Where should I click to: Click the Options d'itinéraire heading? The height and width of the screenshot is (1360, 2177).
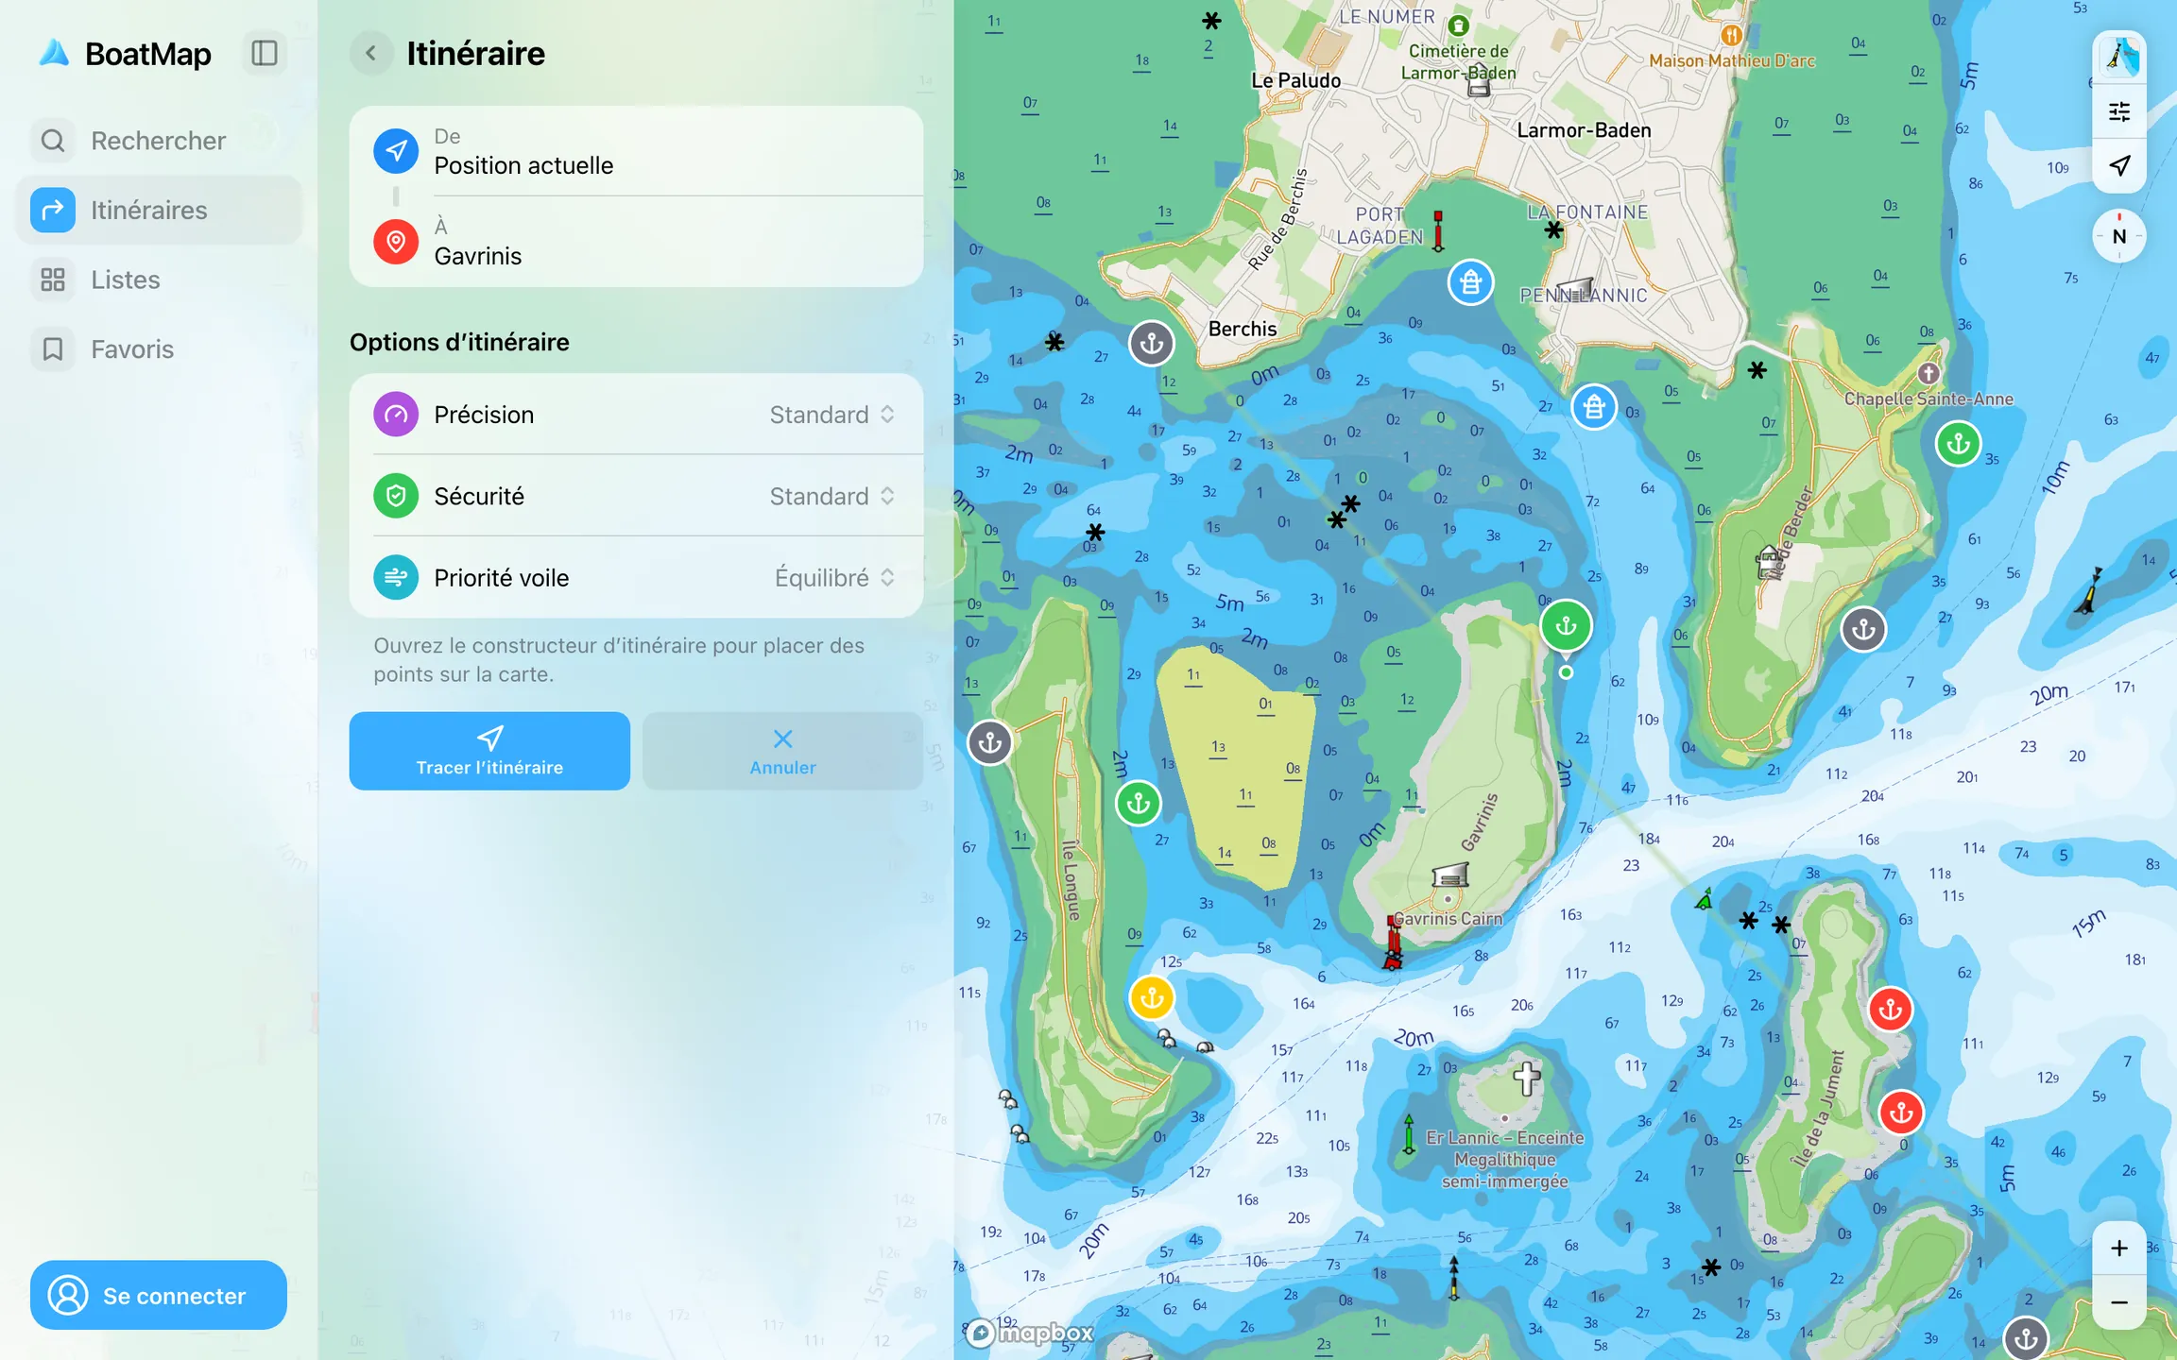coord(459,342)
